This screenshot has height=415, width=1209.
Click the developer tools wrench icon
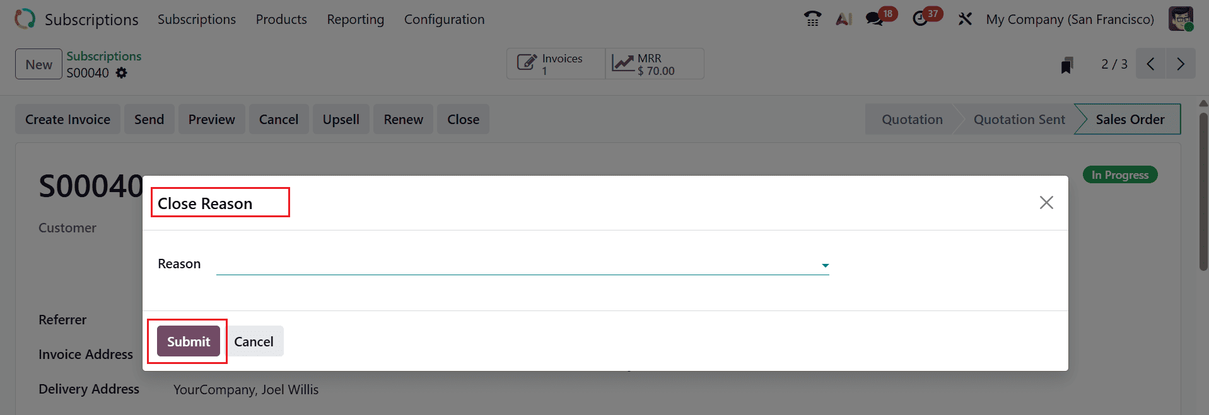(966, 19)
